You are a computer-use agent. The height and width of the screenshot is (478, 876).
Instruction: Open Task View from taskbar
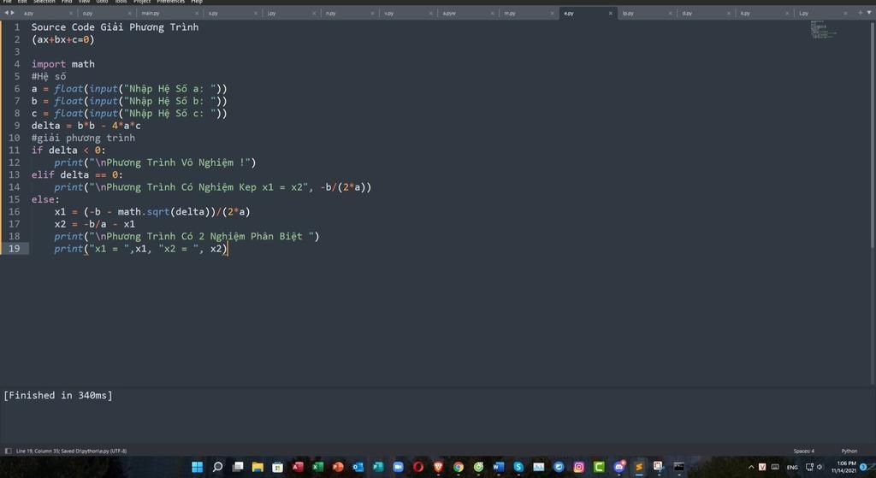click(x=238, y=467)
